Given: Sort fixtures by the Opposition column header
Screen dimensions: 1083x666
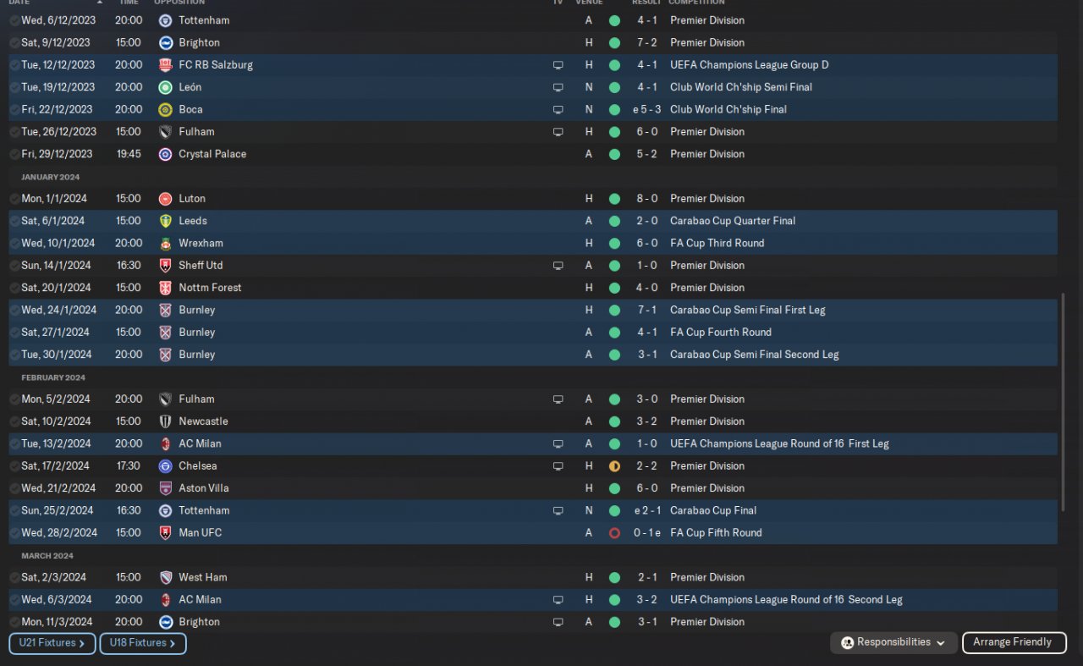Looking at the screenshot, I should (179, 3).
